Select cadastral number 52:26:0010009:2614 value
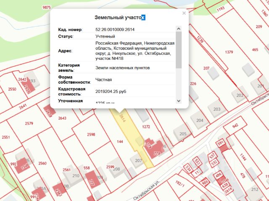The height and width of the screenshot is (201, 269). tap(115, 30)
